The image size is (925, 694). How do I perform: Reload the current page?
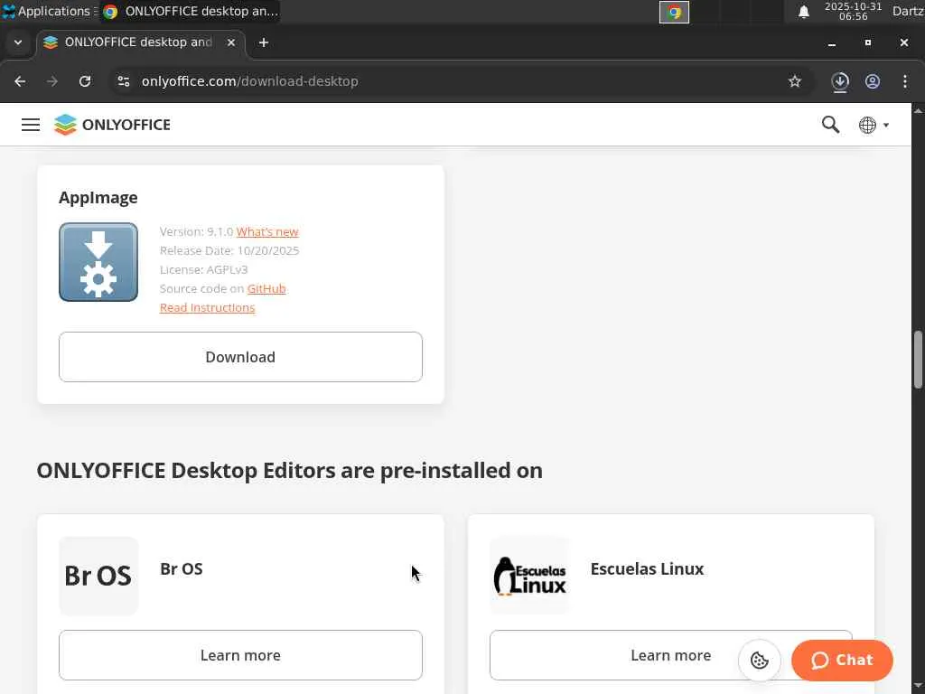click(x=85, y=81)
